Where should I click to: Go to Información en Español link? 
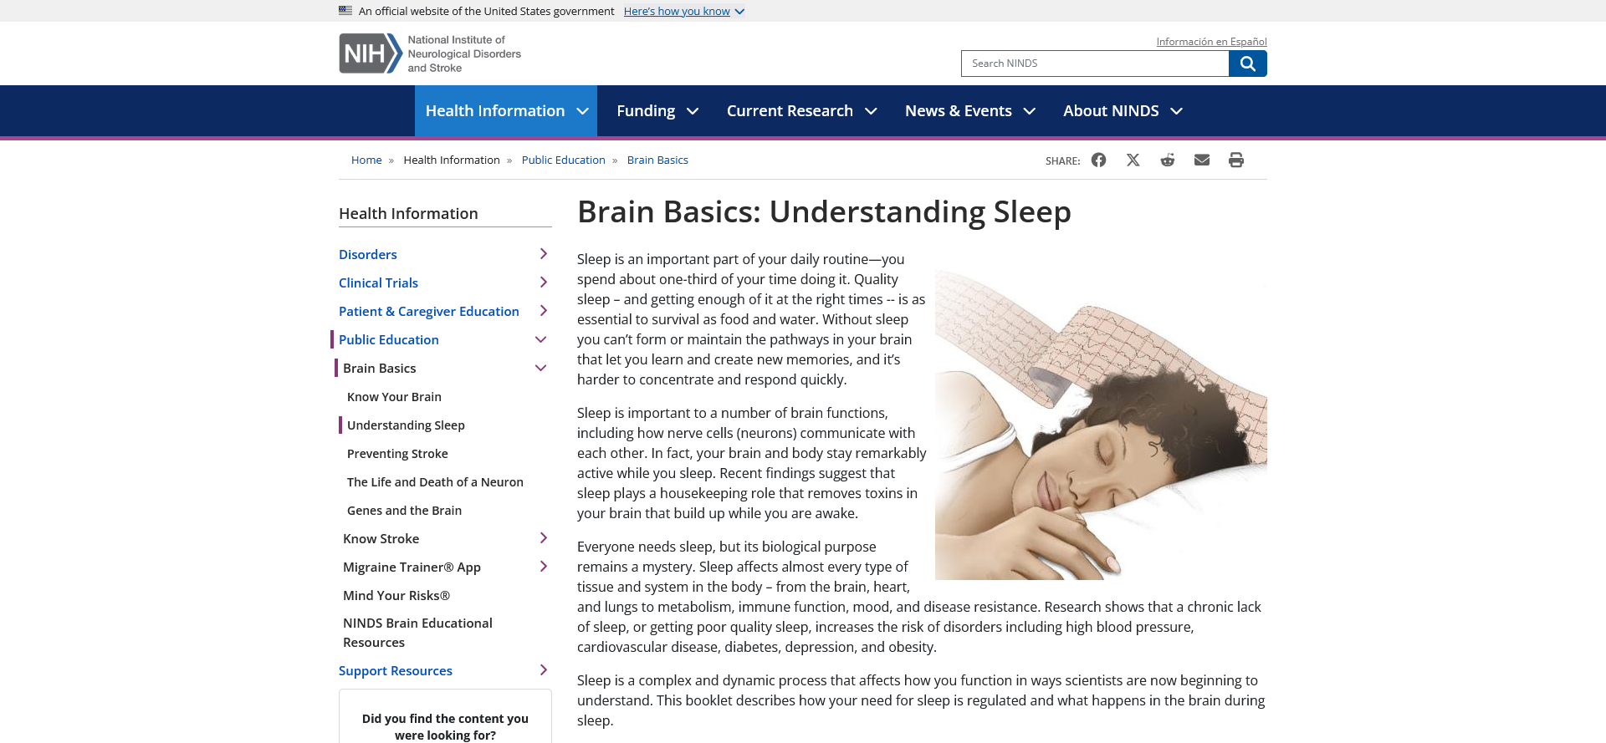[1211, 42]
